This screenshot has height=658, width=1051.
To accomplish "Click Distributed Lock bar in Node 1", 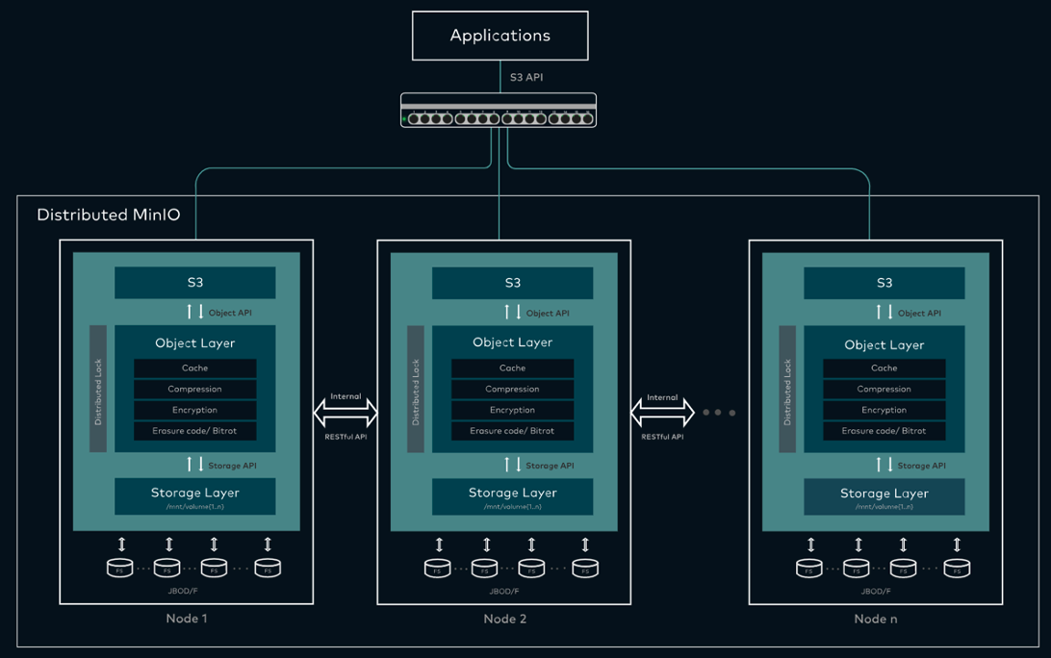I will pos(98,389).
